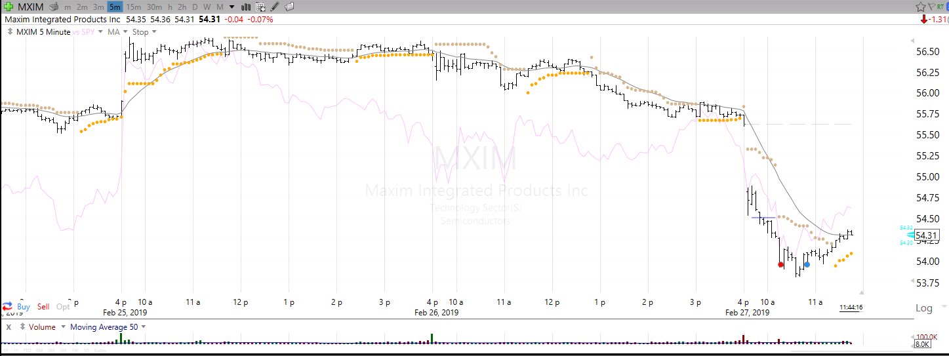Click the 54.31 current price label

pos(926,235)
